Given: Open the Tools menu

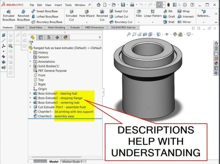Looking at the screenshot, I should point(68,5).
